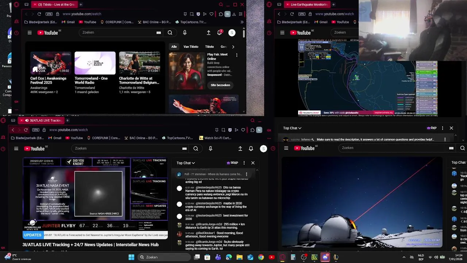Viewport: 467px width, 263px height.
Task: Open Watch Sci-Fi Cart bookmark in 3I/ATLAS window
Action: (215, 138)
